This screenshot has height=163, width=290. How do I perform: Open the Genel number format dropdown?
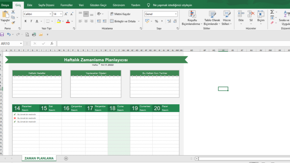pyautogui.click(x=176, y=14)
